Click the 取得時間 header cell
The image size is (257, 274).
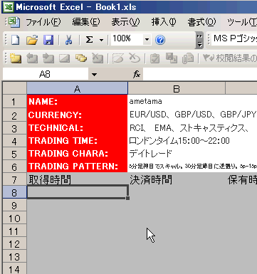[x=78, y=179]
